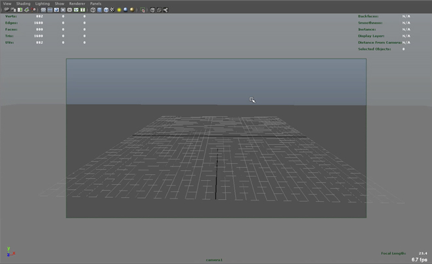Click the image plane icon

[x=27, y=10]
